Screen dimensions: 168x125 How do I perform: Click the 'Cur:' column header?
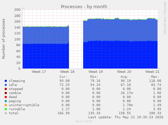(x=64, y=77)
